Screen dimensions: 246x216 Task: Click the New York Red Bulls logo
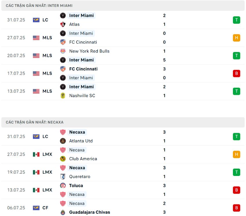point(63,51)
